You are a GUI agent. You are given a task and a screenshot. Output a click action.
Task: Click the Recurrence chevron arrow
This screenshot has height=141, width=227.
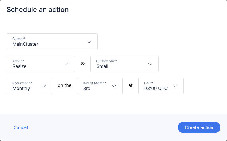[x=44, y=86]
